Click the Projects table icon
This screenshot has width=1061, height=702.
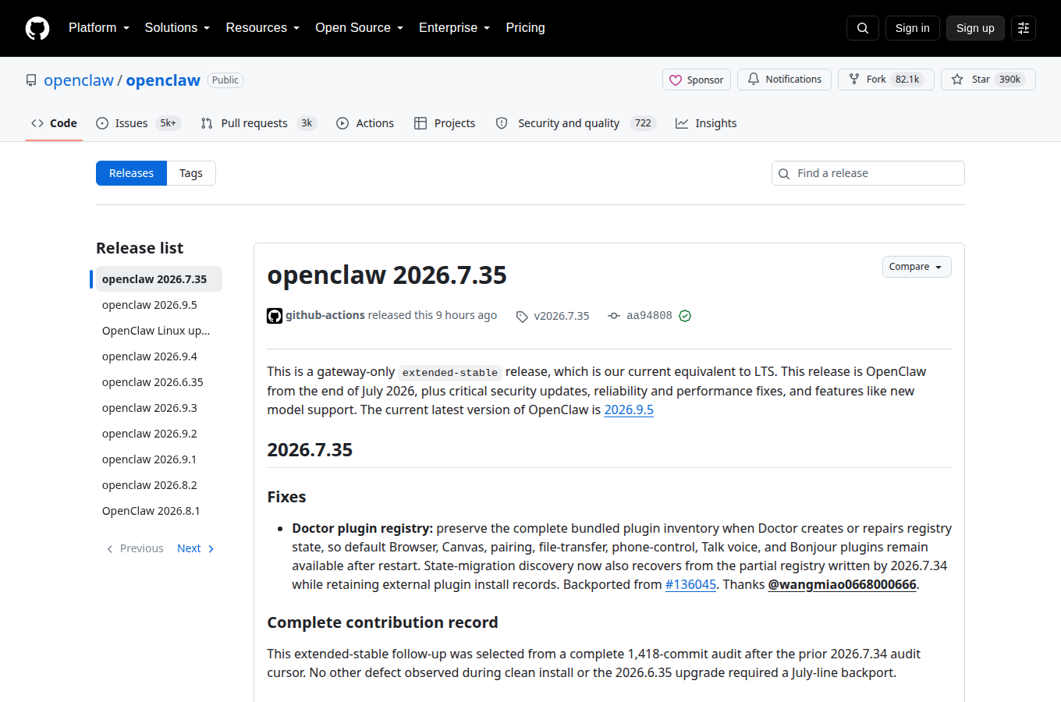point(420,123)
